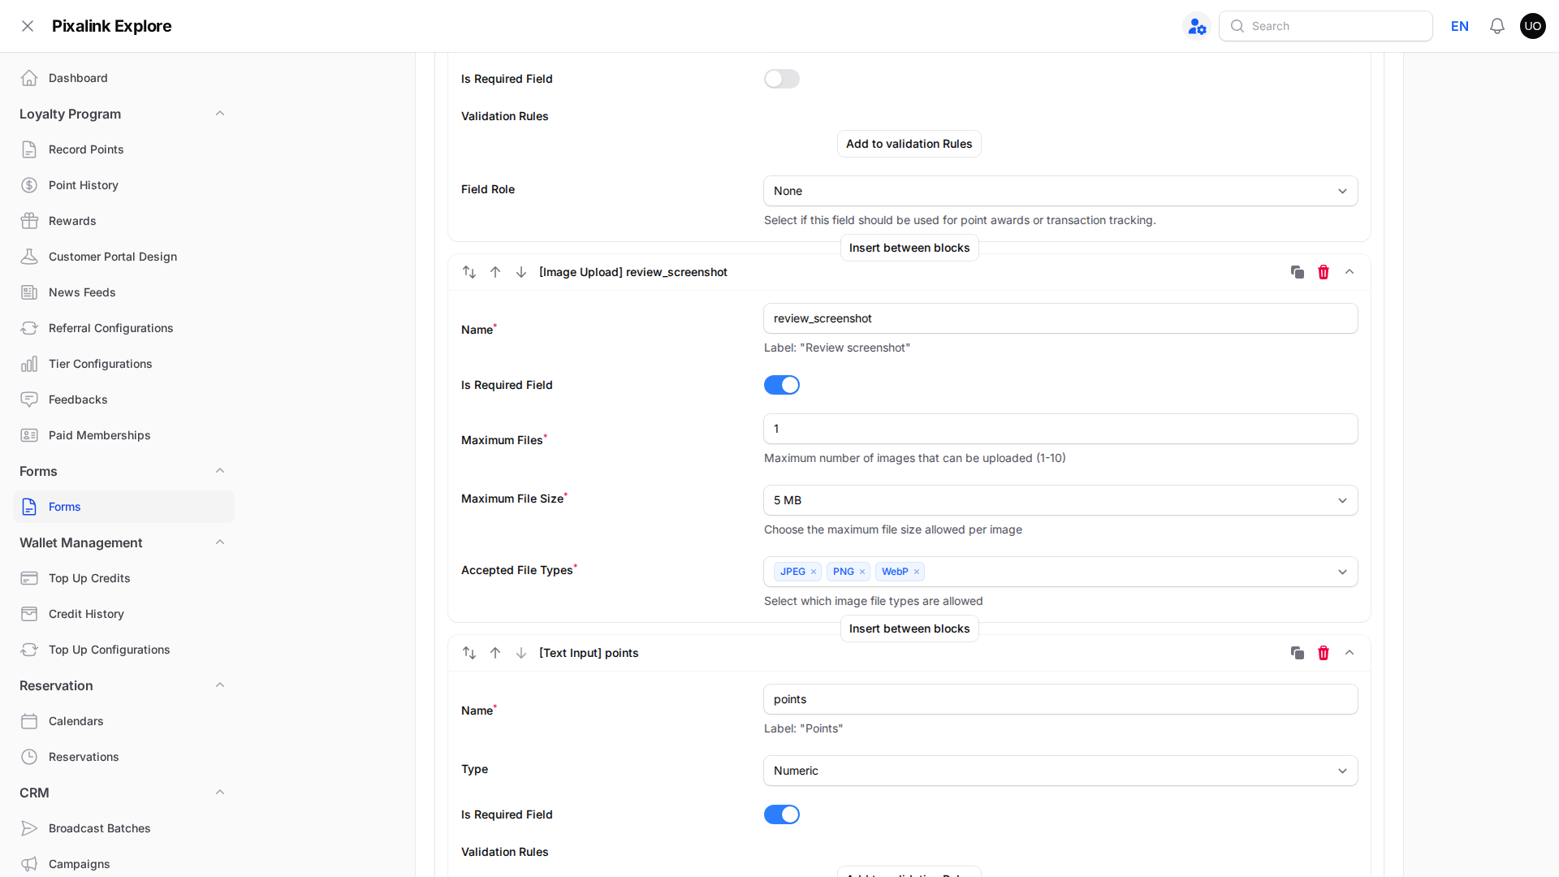Move review_screenshot block up

click(495, 272)
